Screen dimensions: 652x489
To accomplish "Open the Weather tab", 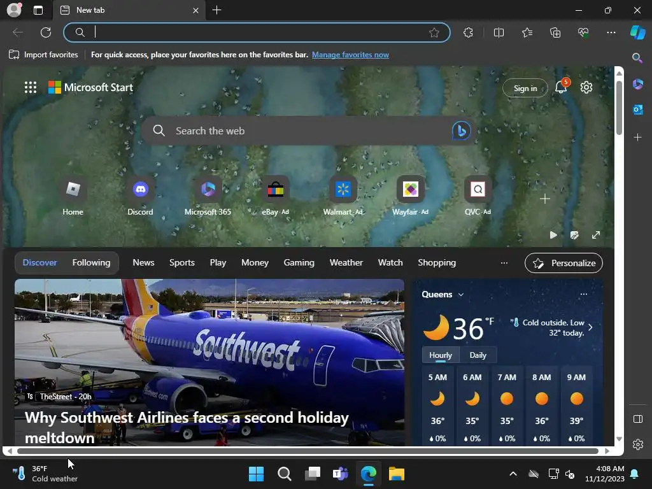I will [x=346, y=263].
